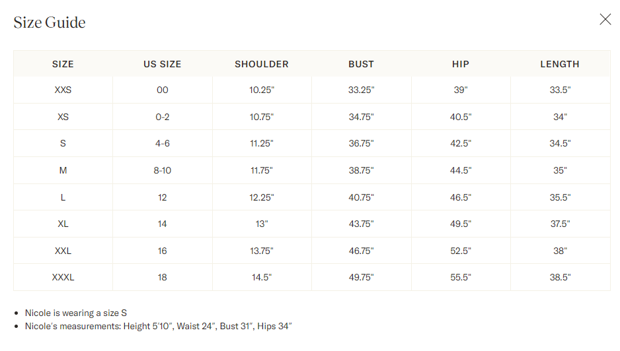The image size is (620, 351).
Task: Select the XXS size row label
Action: click(63, 90)
